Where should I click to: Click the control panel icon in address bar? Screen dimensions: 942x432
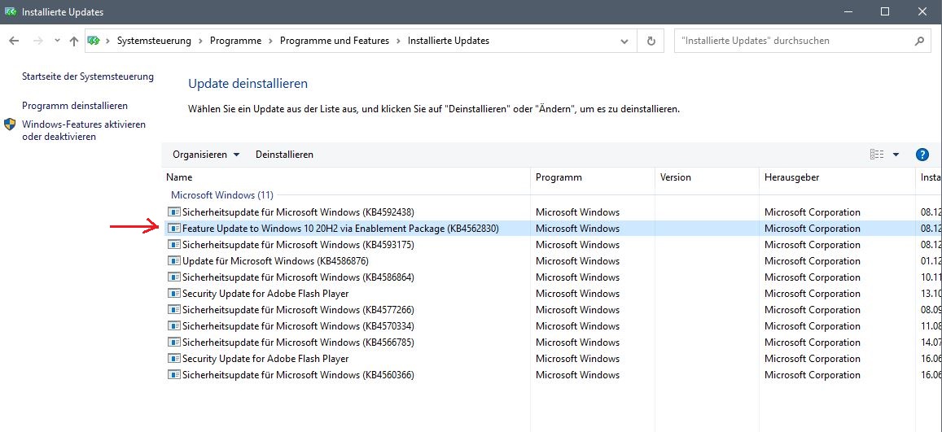93,41
